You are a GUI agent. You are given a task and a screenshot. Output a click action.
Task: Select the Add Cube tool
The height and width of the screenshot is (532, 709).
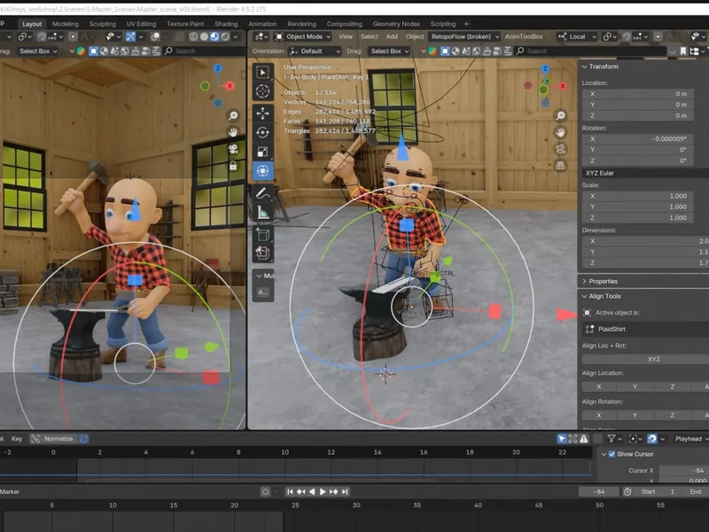point(262,234)
